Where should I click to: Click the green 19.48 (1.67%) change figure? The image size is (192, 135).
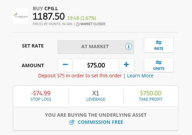[x=82, y=18]
